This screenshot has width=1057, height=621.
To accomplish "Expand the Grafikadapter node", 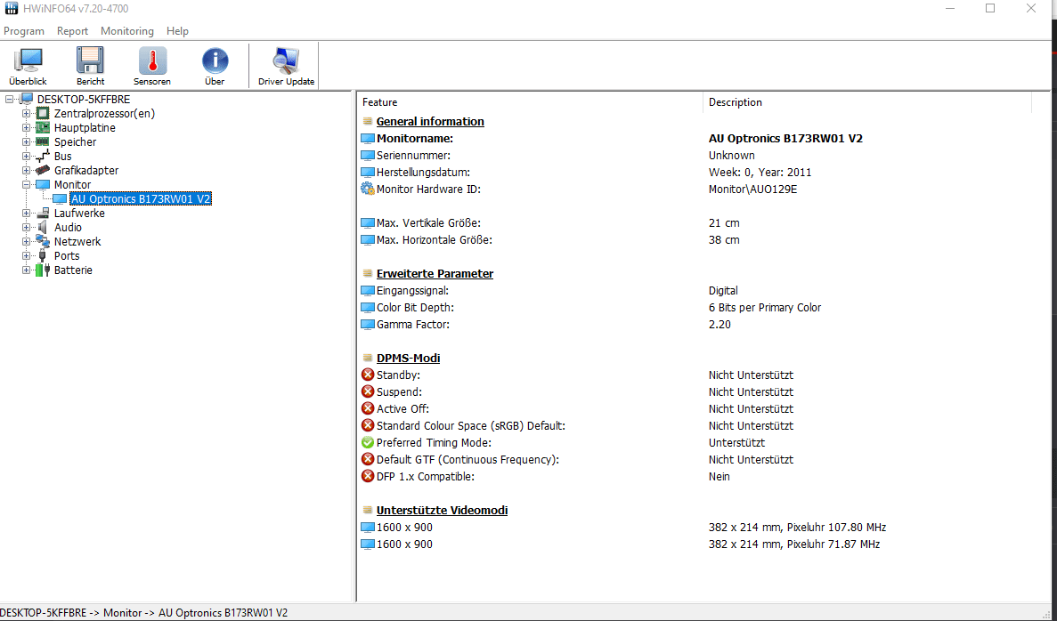I will pos(27,171).
